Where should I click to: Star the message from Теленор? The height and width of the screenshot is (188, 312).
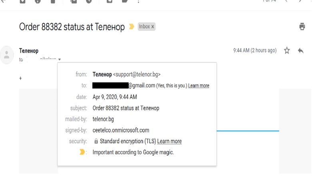[287, 50]
